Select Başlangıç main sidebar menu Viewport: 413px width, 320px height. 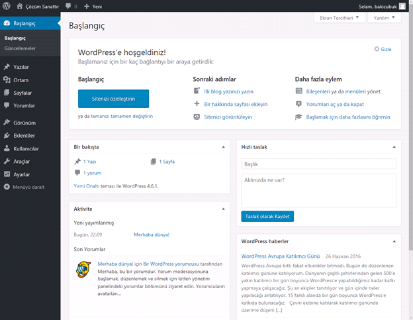(x=30, y=23)
